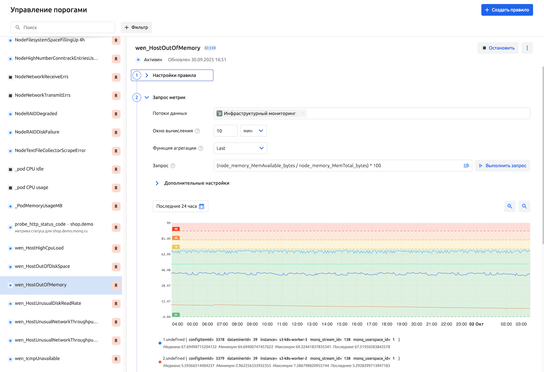Toggle s3-k8s-worker-2 series legend dot
This screenshot has height=372, width=544.
(160, 362)
